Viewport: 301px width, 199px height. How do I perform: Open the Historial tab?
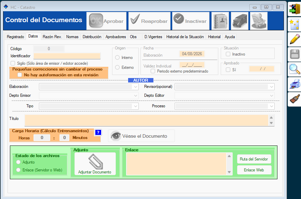214,37
